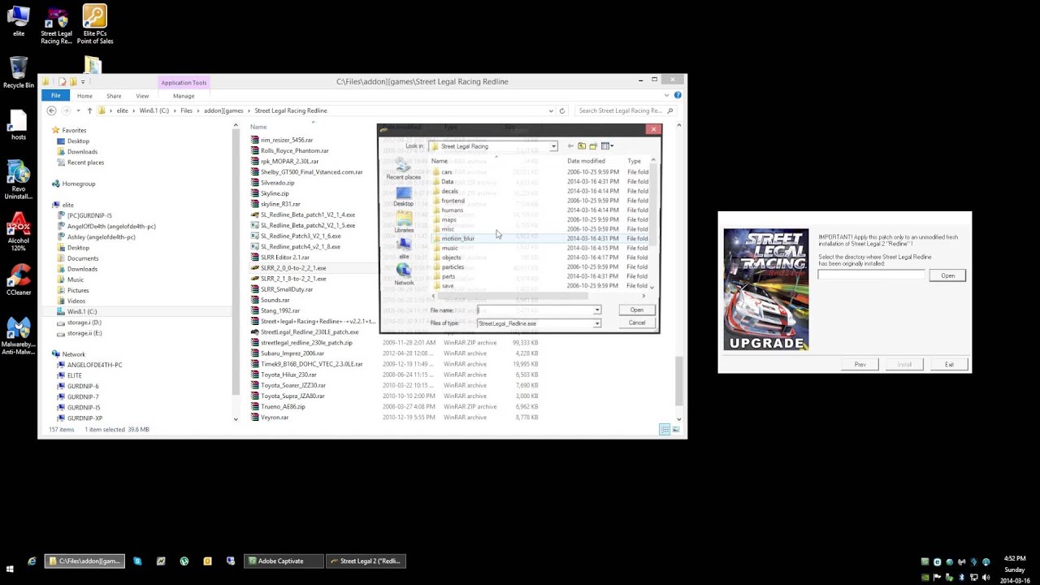
Task: Click Prev in patch installer
Action: coord(860,365)
